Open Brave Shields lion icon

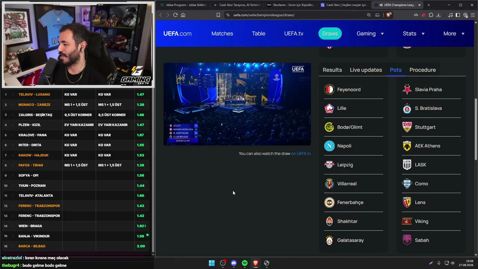(x=388, y=15)
